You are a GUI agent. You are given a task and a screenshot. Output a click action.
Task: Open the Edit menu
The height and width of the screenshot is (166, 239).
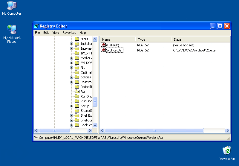(46, 33)
